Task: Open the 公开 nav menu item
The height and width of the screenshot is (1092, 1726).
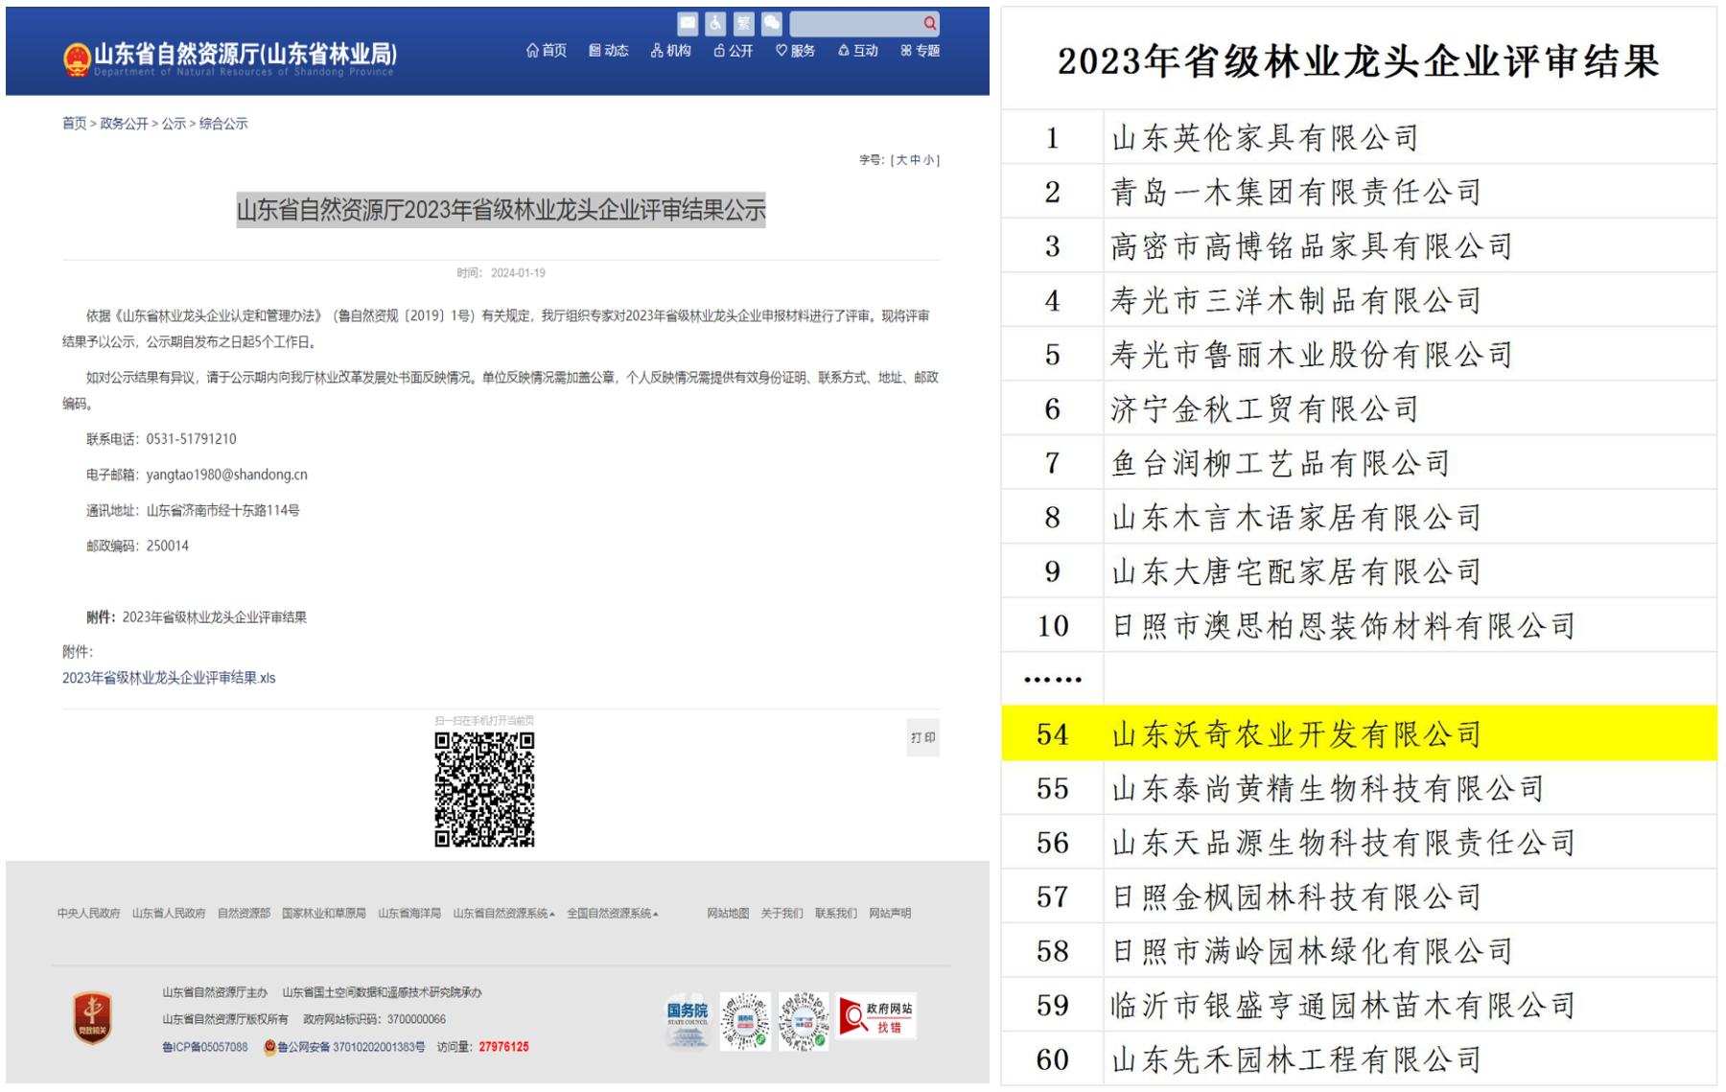Action: [x=734, y=50]
